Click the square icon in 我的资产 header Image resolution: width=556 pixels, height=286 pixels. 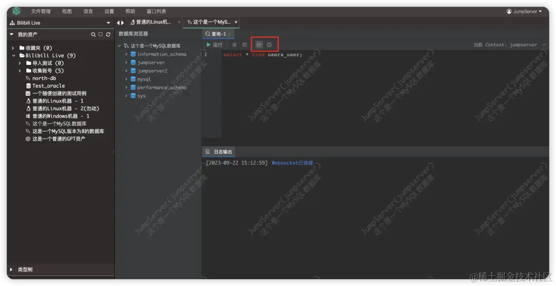[x=100, y=35]
